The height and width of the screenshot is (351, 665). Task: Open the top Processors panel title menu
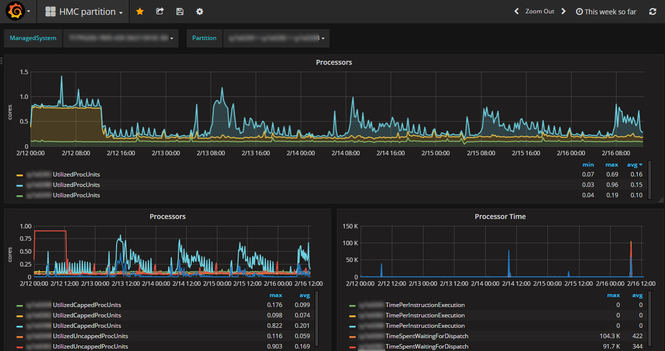(333, 62)
